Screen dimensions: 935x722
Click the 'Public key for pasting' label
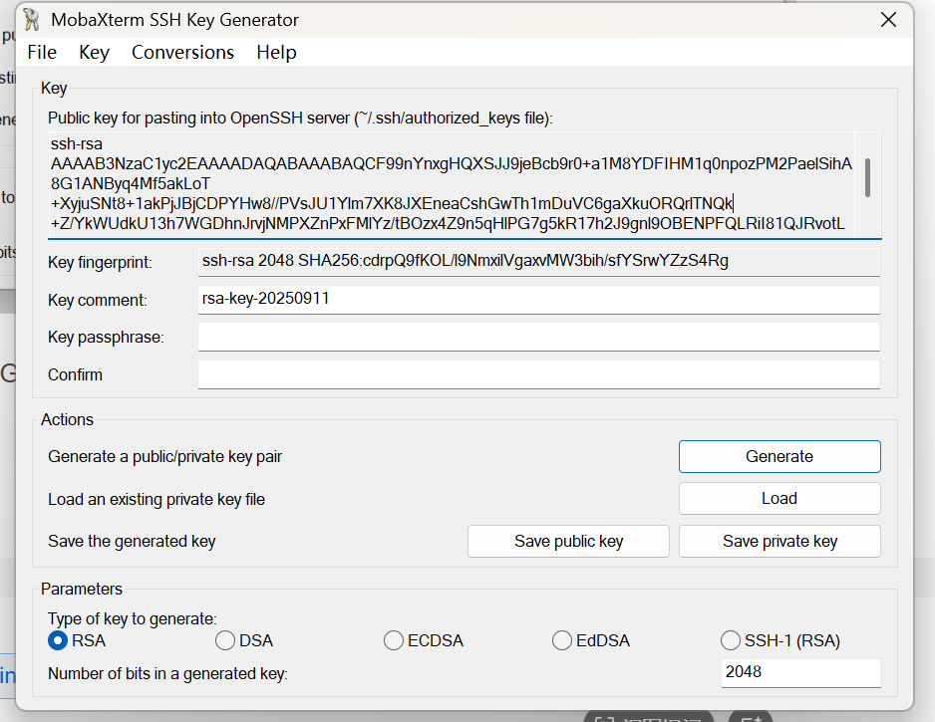click(301, 118)
